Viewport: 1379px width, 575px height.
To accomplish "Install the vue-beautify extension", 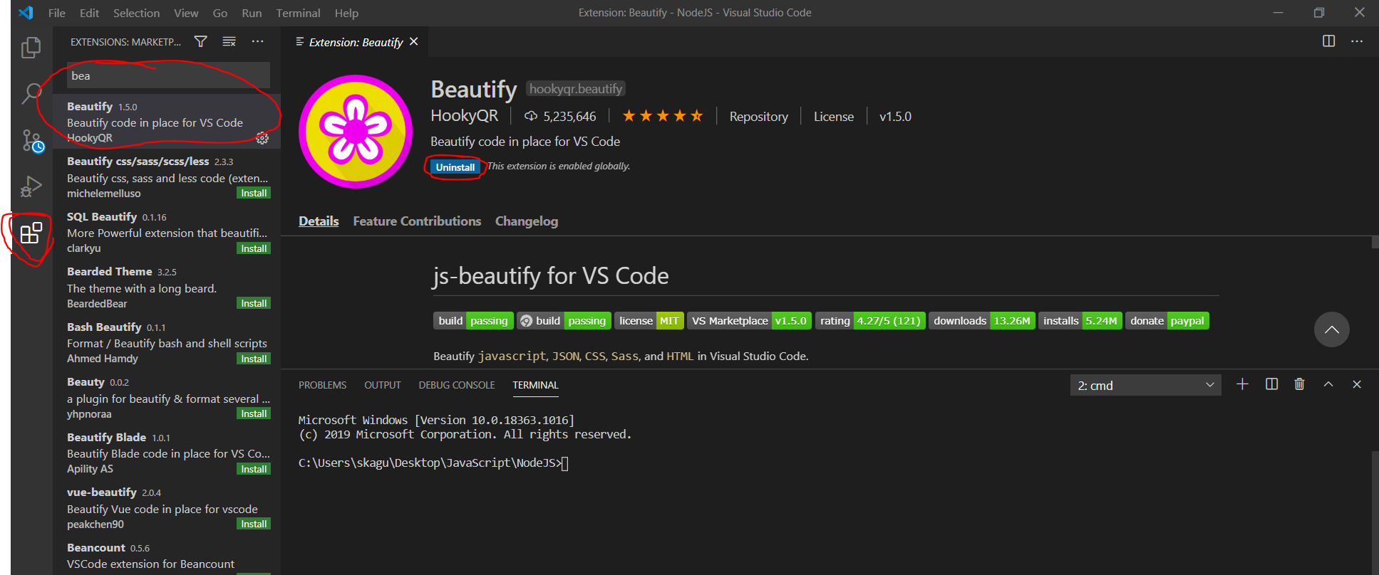I will click(254, 524).
